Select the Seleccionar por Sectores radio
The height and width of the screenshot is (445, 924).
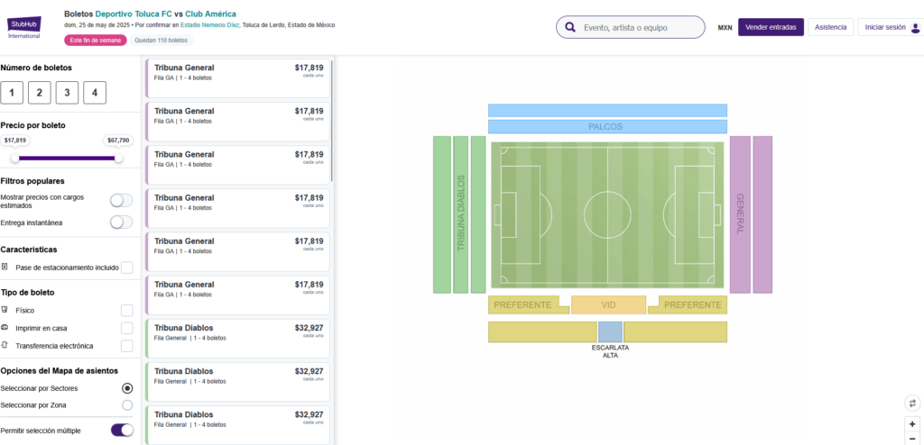126,388
